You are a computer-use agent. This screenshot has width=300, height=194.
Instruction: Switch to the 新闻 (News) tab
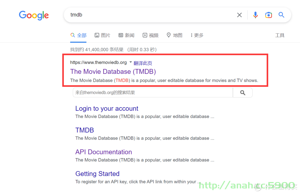pos(126,35)
